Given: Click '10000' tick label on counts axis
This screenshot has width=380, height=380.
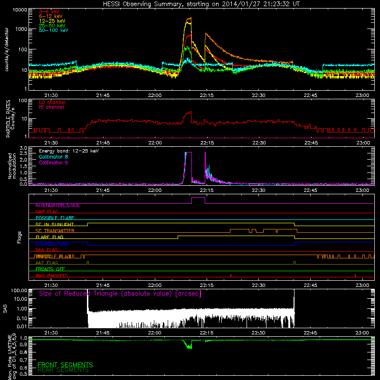Looking at the screenshot, I should 20,10.
